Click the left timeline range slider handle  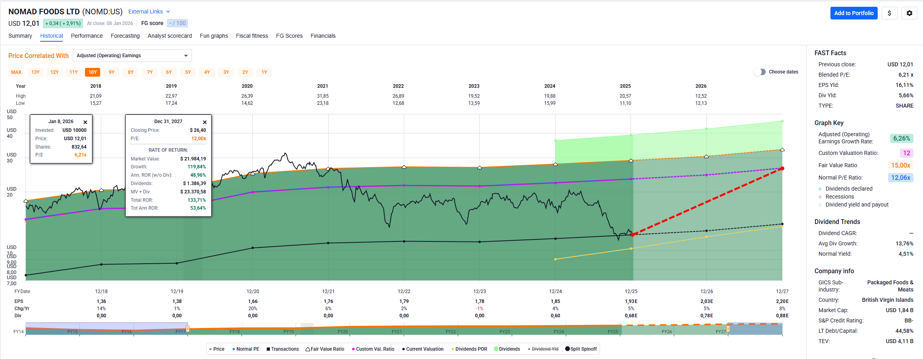click(x=188, y=329)
